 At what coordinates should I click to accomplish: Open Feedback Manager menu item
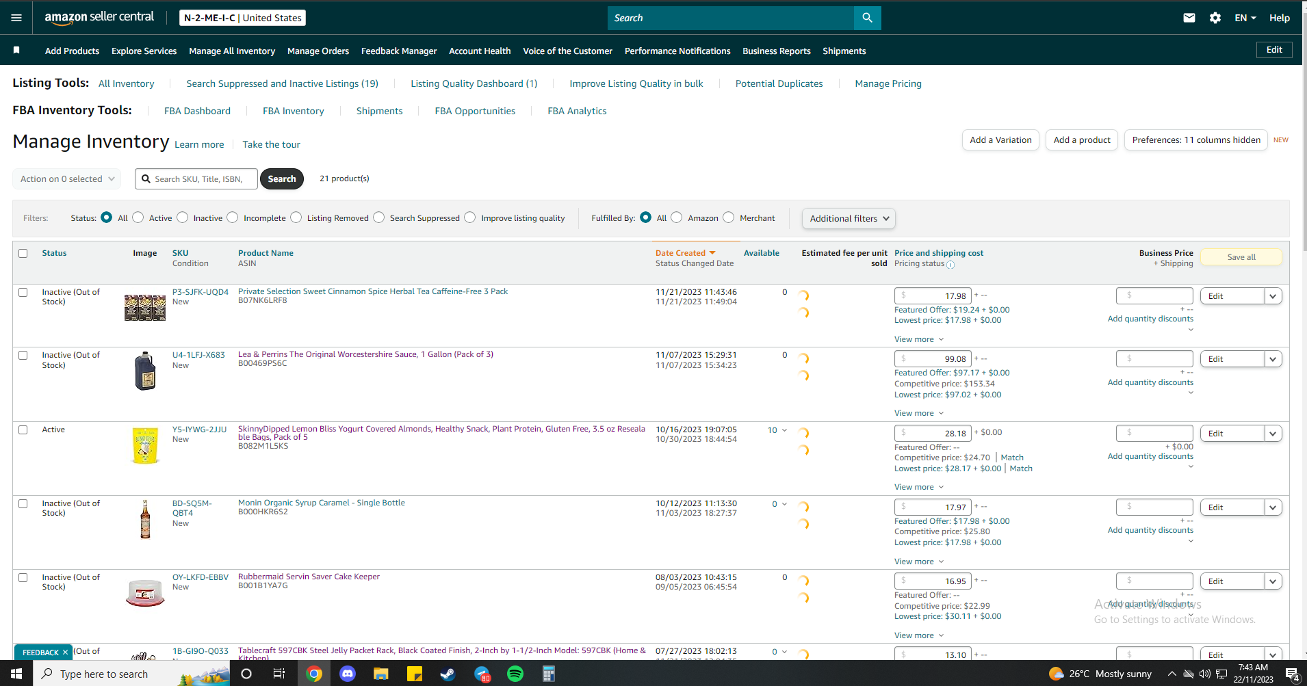pos(399,51)
